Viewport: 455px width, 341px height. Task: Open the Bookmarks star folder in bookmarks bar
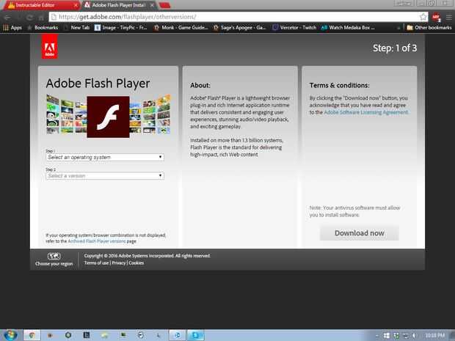43,28
